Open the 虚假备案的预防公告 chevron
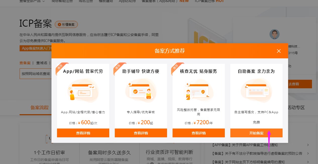This screenshot has height=164, width=318. [x=308, y=153]
